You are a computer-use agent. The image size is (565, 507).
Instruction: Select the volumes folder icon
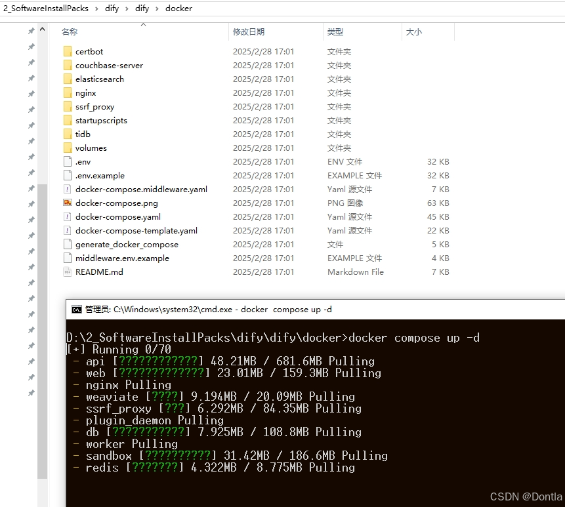(x=68, y=148)
